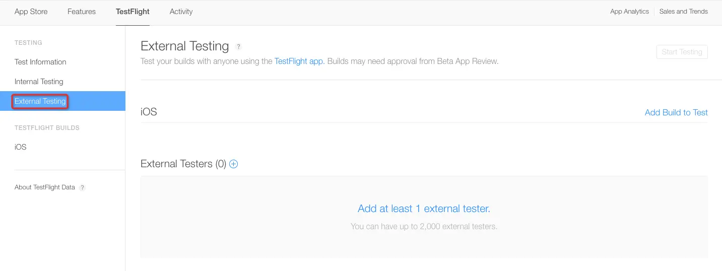Select External Testing in sidebar

pos(40,101)
